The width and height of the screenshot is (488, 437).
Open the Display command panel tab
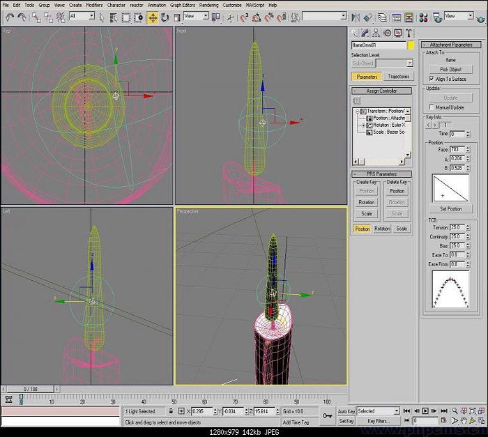[x=398, y=33]
